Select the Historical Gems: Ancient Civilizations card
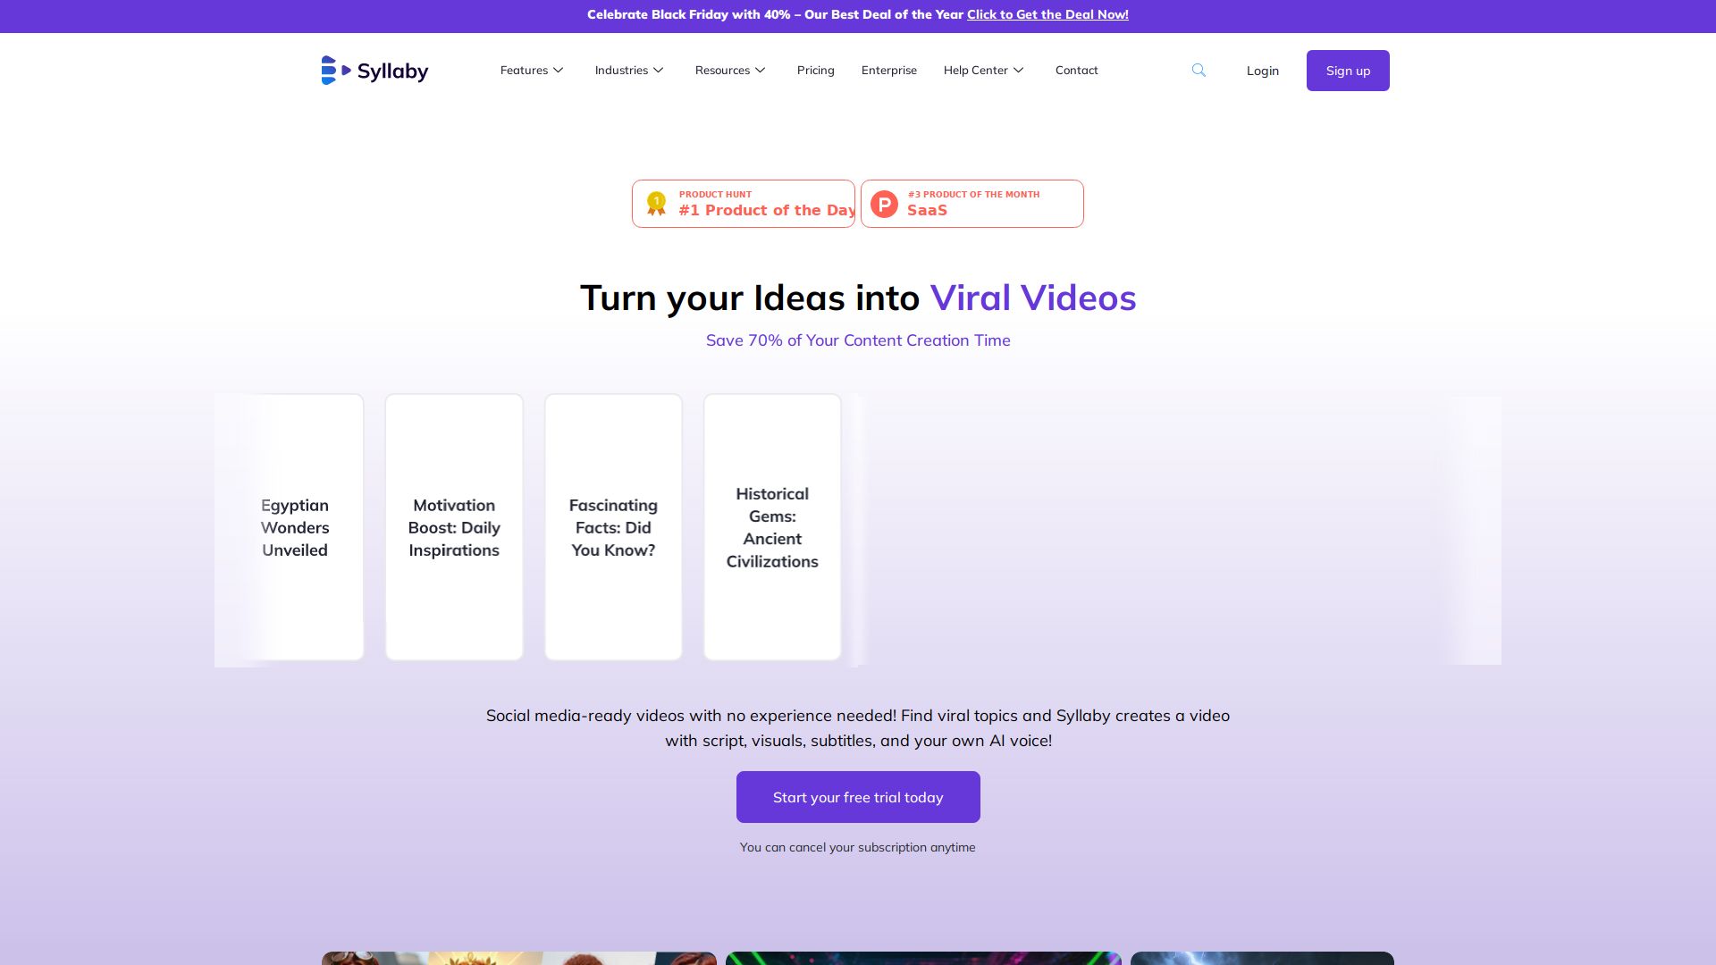This screenshot has height=965, width=1716. coord(772,527)
